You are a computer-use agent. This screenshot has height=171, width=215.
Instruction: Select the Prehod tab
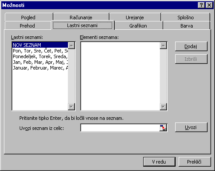pos(27,26)
